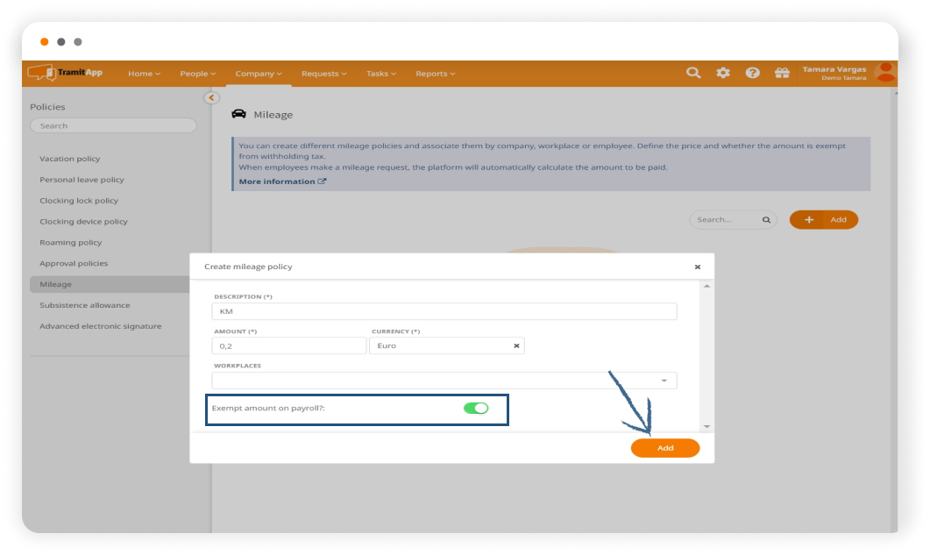The height and width of the screenshot is (555, 930).
Task: Open the Company menu dropdown
Action: [x=259, y=74]
